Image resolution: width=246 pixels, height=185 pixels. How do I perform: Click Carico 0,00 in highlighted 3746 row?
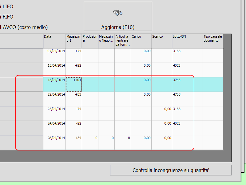[x=141, y=84]
